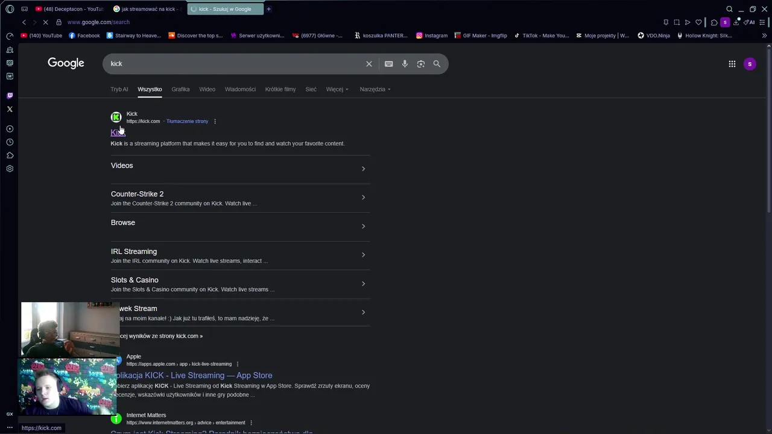Open Easy Setup menu icon
This screenshot has width=772, height=434.
pos(762,22)
